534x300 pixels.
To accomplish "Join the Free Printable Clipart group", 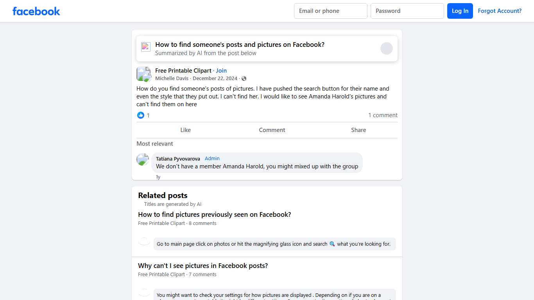I will [221, 71].
